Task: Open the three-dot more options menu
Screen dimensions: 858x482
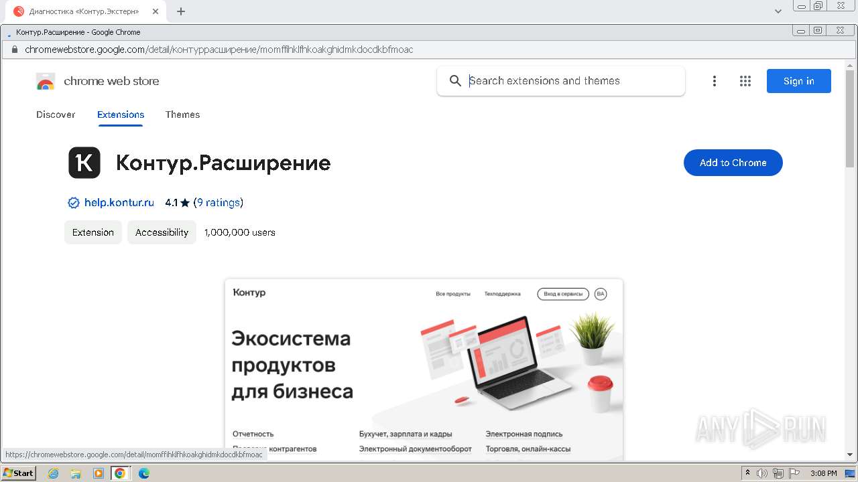Action: [715, 81]
